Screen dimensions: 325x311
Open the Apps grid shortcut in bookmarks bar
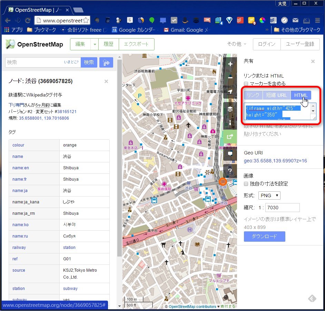pos(13,30)
